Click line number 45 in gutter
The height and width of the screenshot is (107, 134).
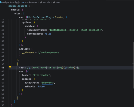(3, 68)
